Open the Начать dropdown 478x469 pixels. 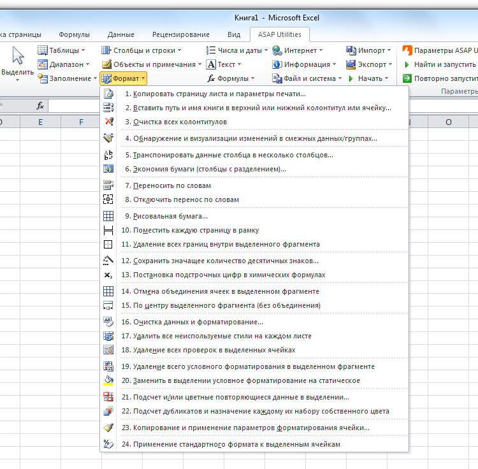tap(368, 78)
